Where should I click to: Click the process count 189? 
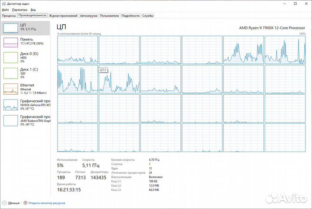[61, 177]
